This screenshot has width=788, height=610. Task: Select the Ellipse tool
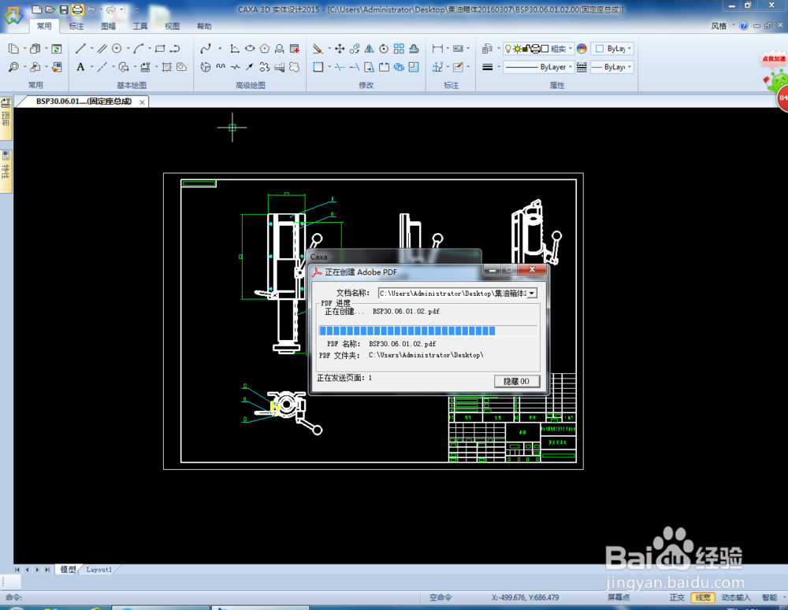tap(250, 49)
